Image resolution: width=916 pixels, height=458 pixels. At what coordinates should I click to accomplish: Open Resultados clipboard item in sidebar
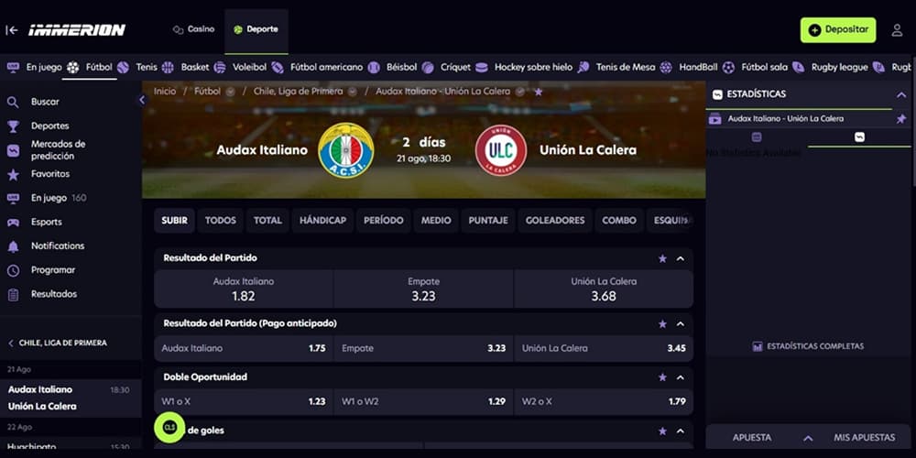[71, 294]
